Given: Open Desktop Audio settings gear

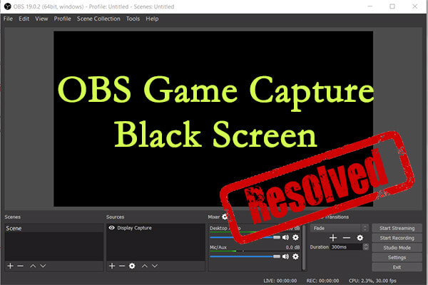Looking at the screenshot, I should 295,237.
